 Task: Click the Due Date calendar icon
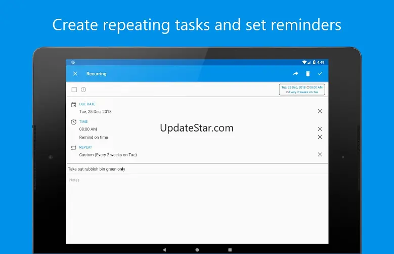click(73, 105)
